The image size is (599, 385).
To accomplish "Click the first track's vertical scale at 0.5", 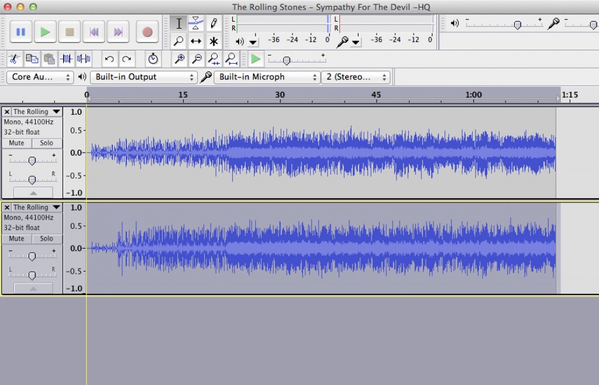I will point(76,130).
